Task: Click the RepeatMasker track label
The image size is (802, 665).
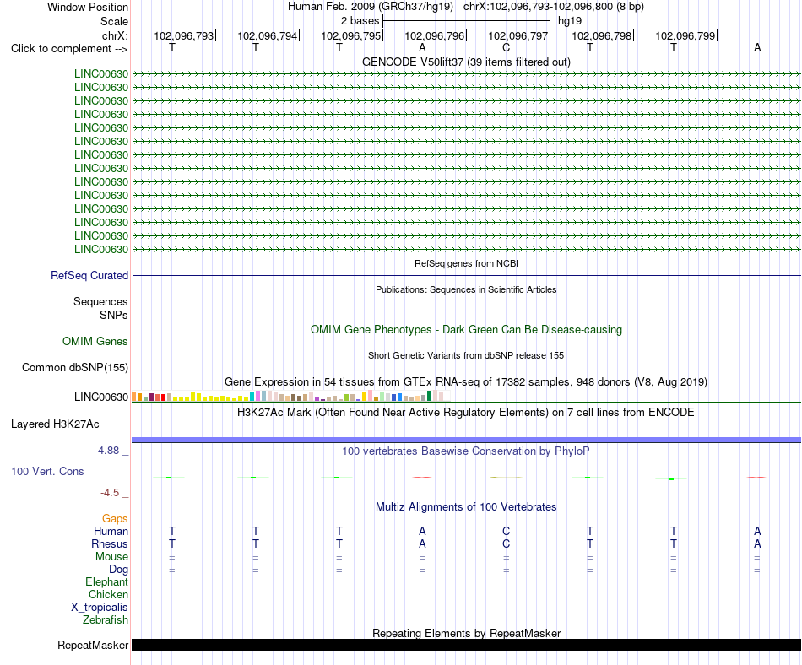Action: point(93,645)
